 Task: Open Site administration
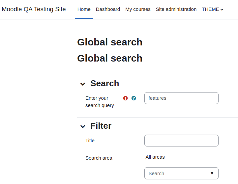[x=176, y=10]
